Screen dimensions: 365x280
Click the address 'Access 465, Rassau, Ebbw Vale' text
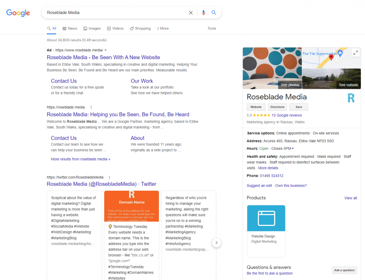click(x=299, y=141)
